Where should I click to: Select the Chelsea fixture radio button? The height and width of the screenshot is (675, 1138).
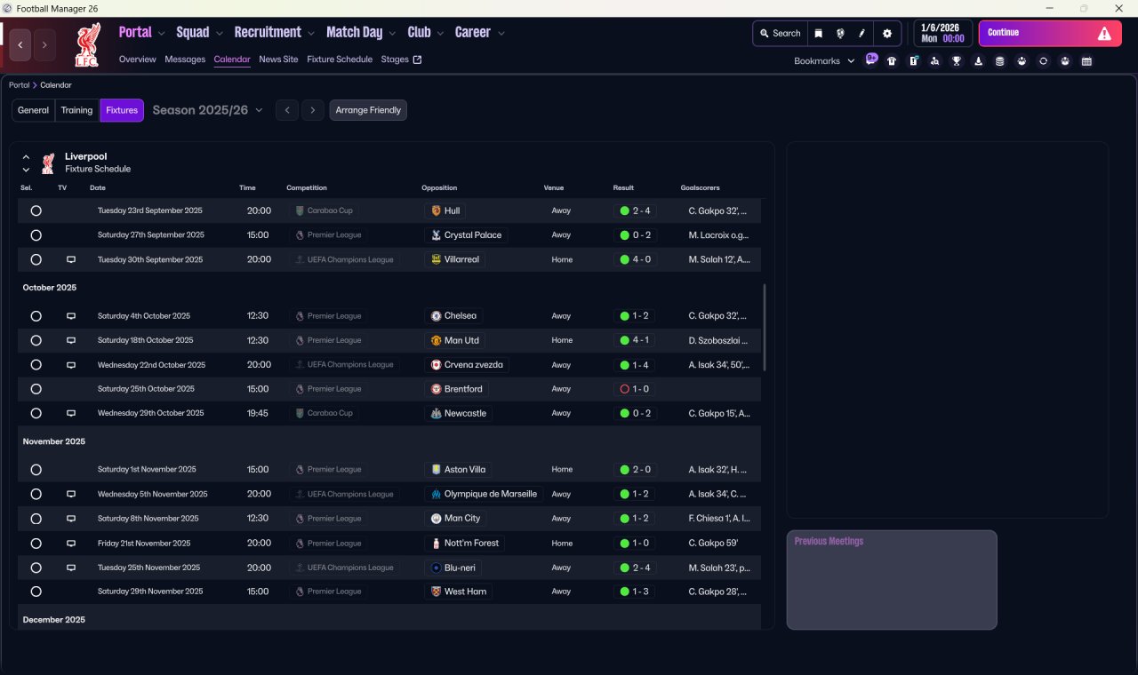click(36, 316)
